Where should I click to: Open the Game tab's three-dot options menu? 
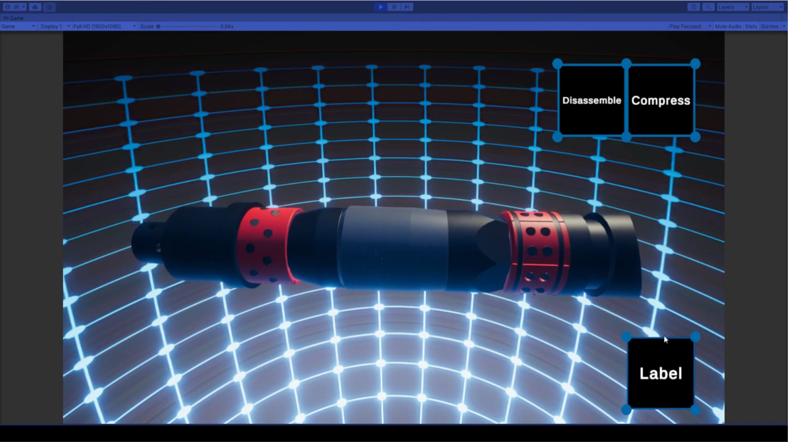782,18
